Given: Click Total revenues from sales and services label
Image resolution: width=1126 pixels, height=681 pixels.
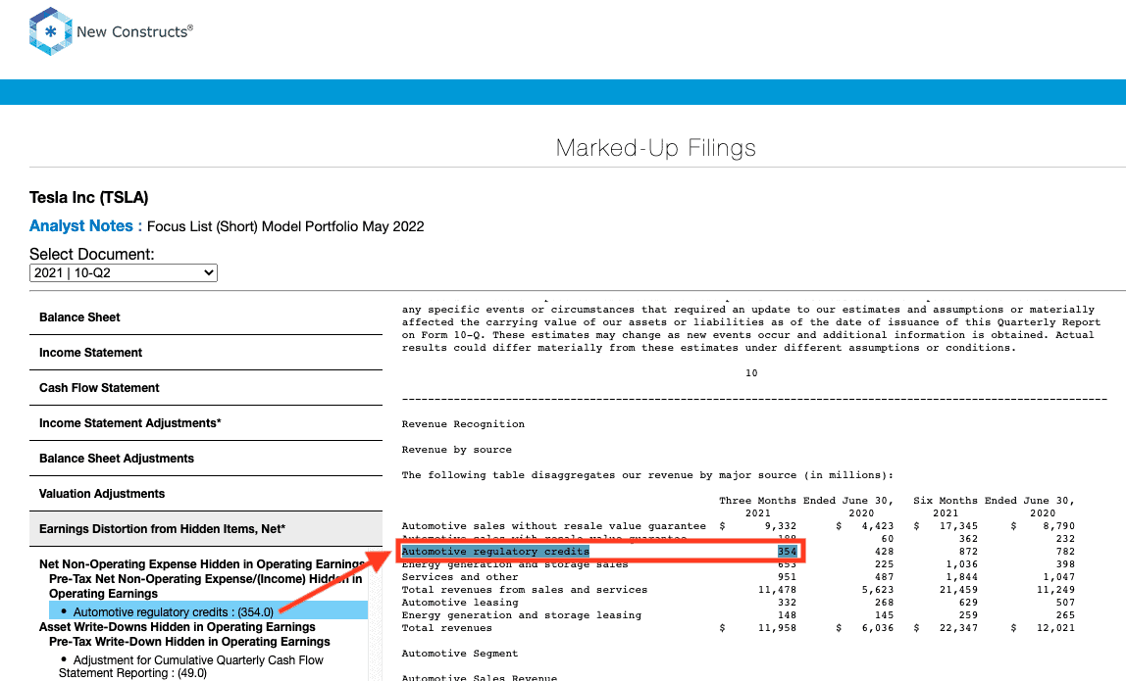Looking at the screenshot, I should coord(524,590).
